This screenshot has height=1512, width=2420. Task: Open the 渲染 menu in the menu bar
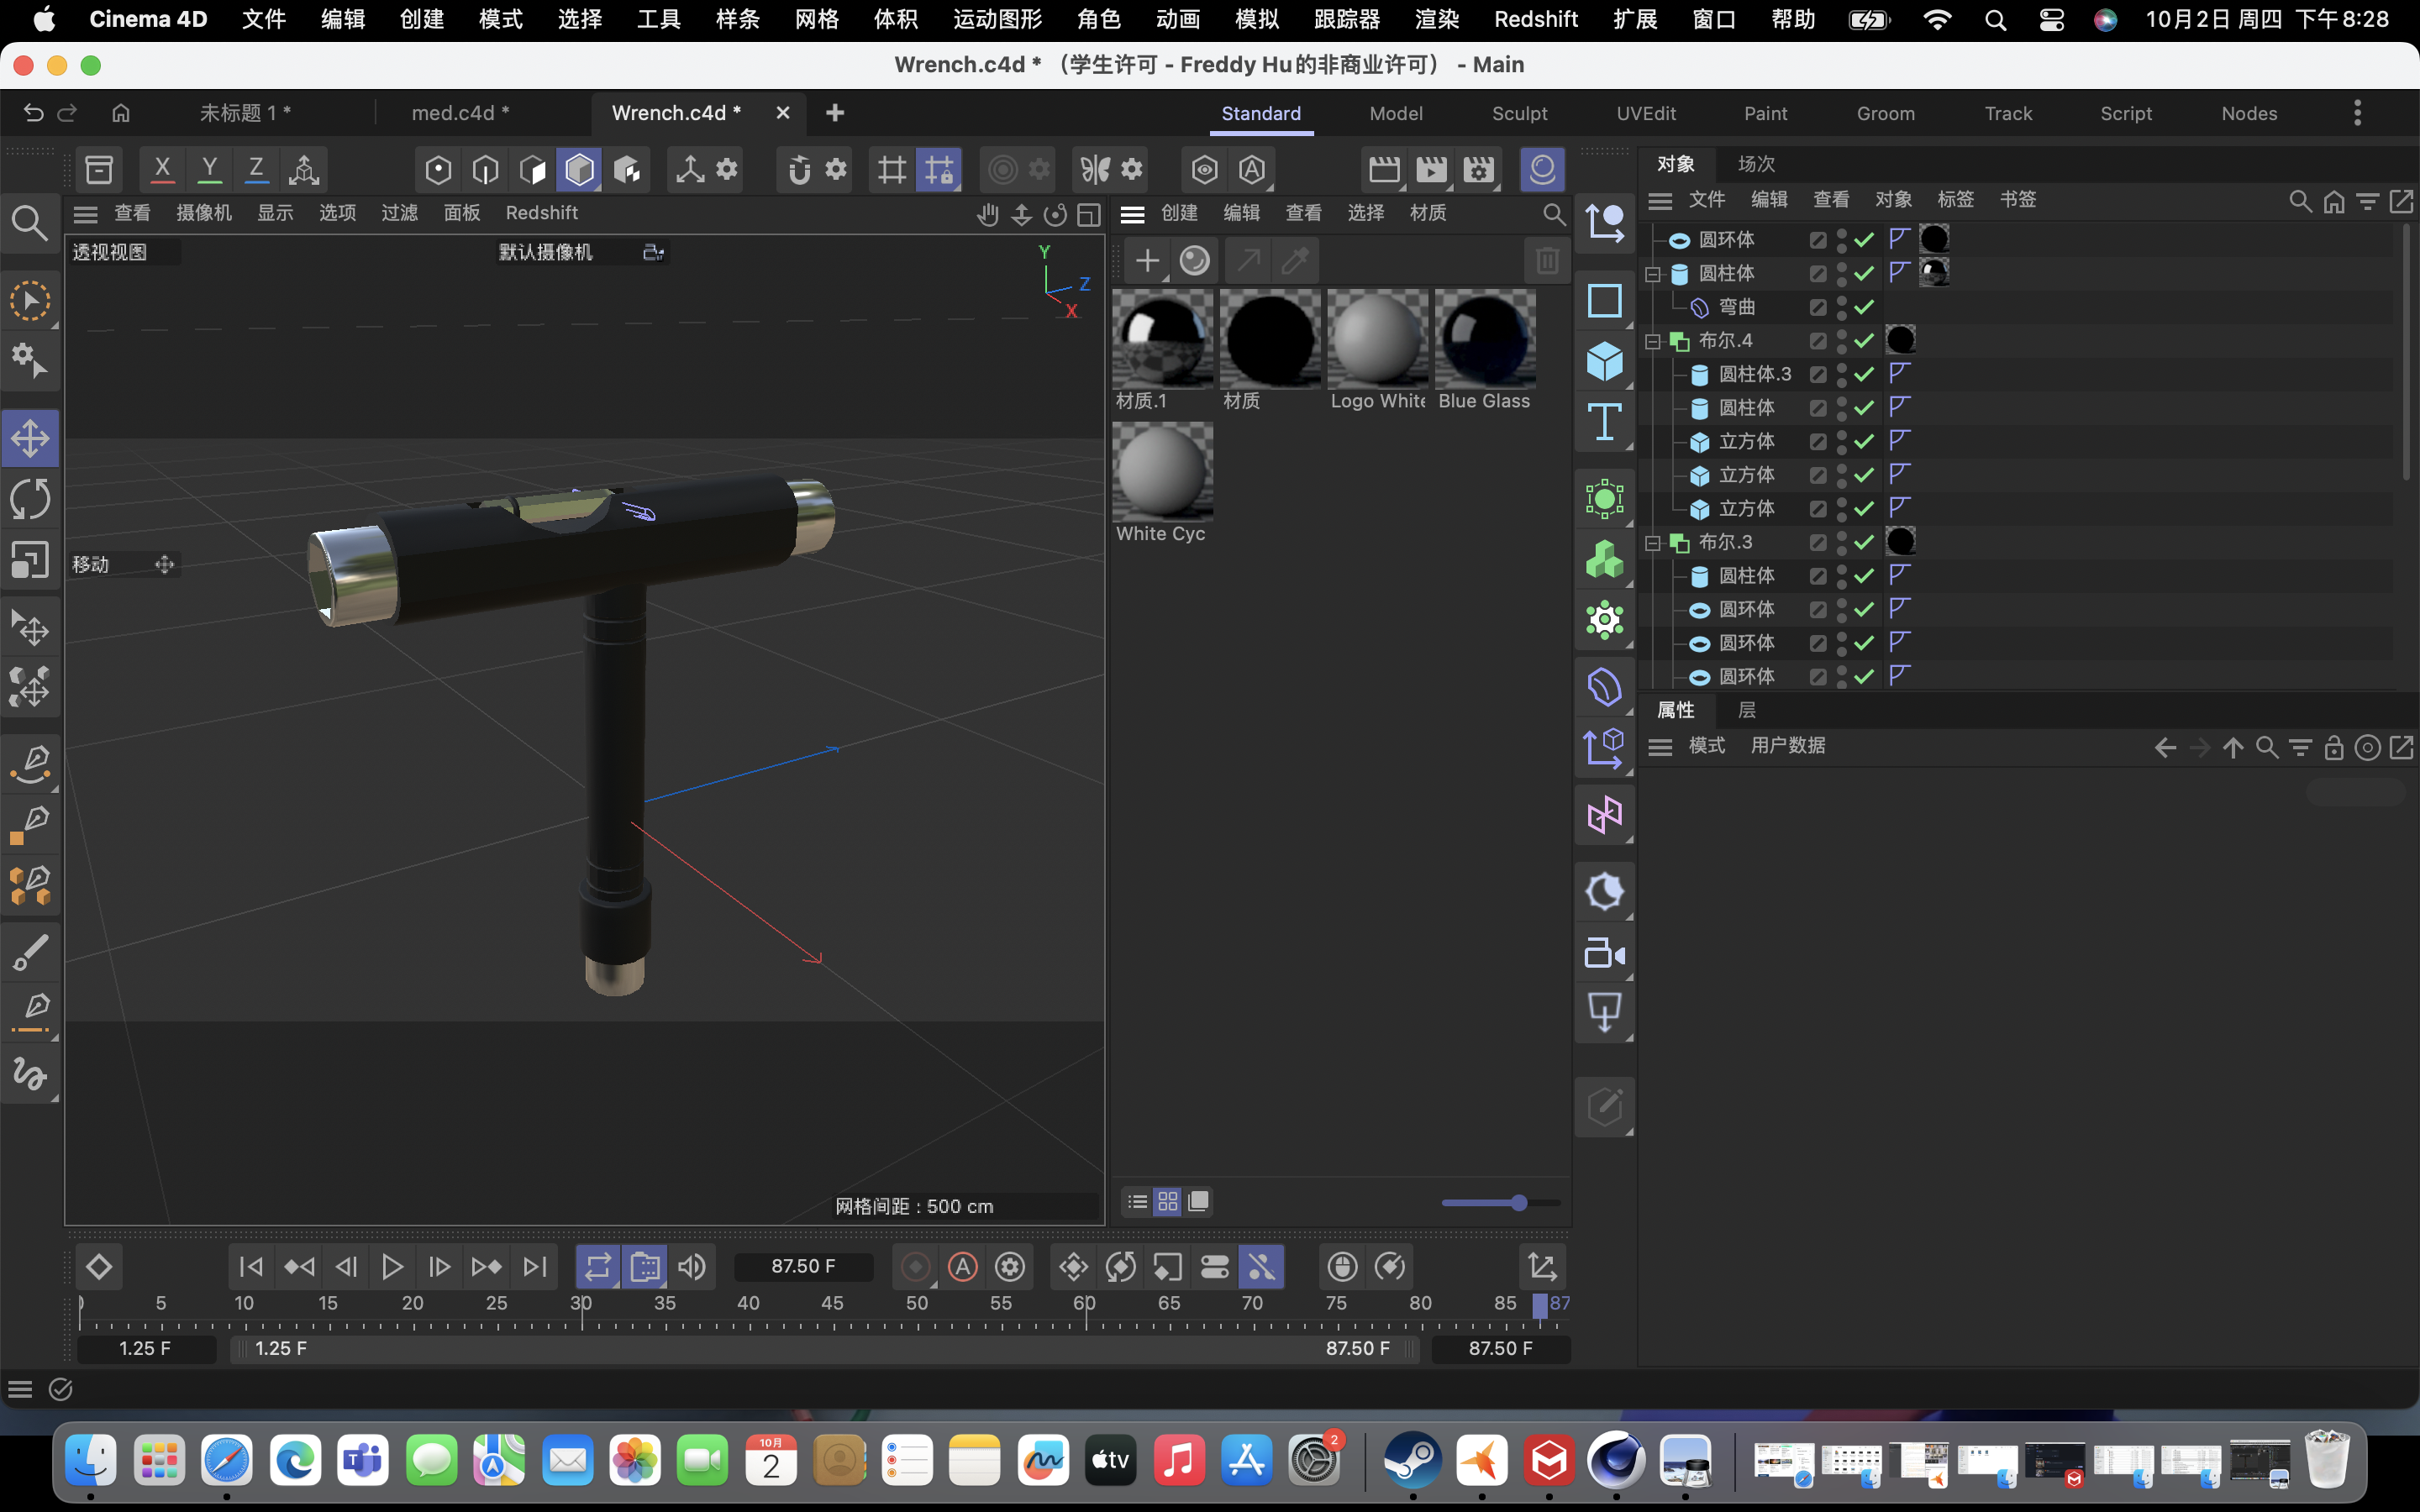(1436, 19)
